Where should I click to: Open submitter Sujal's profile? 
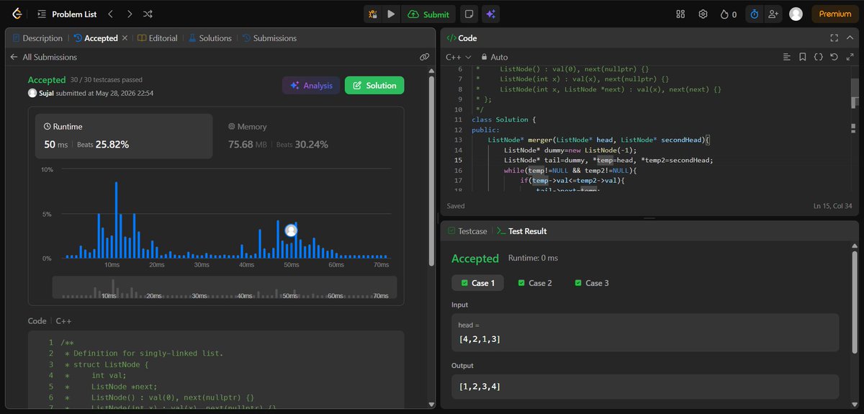point(45,93)
